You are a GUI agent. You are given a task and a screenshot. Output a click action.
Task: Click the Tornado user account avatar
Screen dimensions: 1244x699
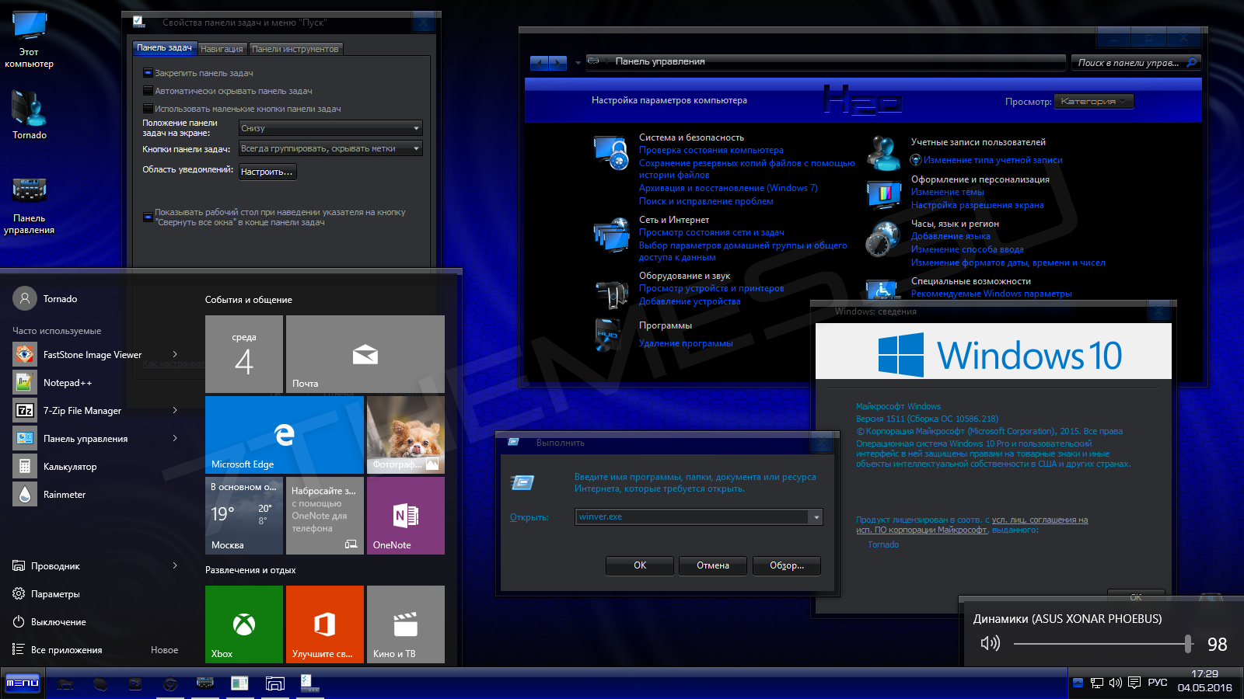[x=25, y=298]
